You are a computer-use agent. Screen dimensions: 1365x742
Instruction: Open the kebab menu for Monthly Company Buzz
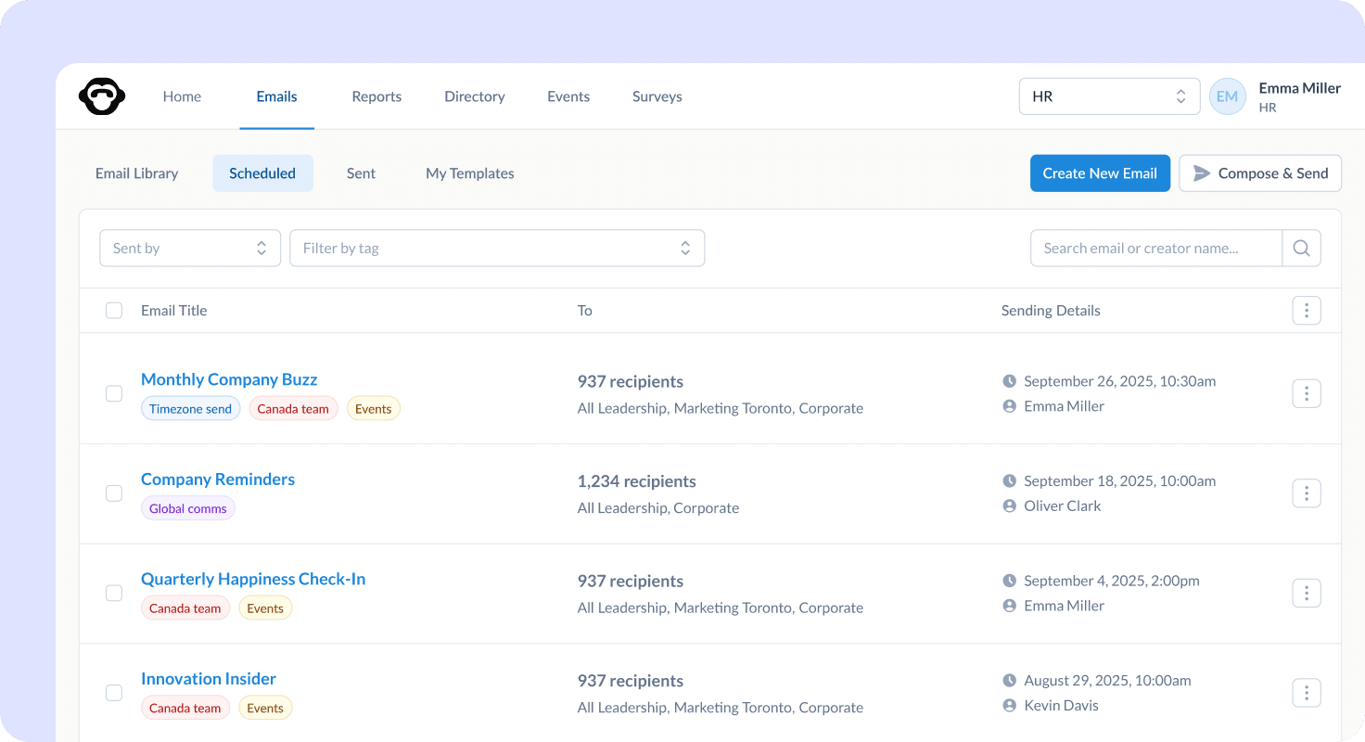[x=1306, y=393]
